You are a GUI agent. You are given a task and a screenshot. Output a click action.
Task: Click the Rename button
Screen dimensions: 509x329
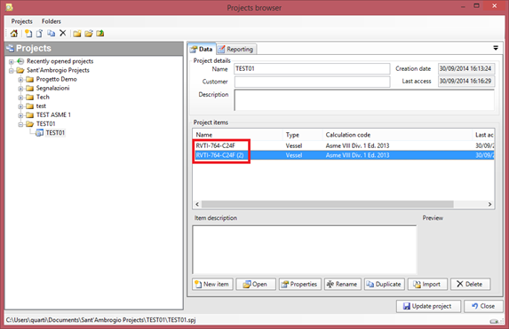(x=343, y=284)
